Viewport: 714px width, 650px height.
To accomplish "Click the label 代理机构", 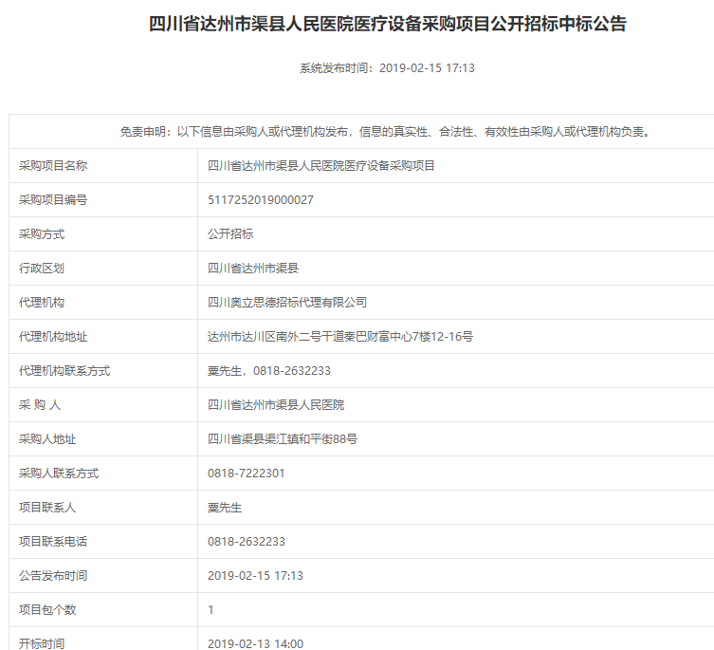I will coord(42,302).
